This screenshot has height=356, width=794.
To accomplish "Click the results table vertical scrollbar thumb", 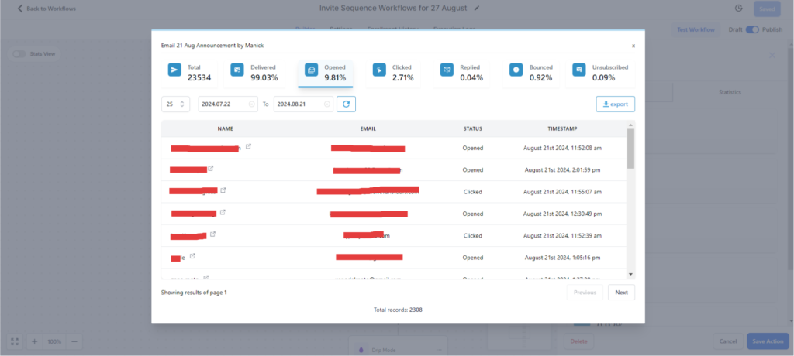I will (x=630, y=148).
